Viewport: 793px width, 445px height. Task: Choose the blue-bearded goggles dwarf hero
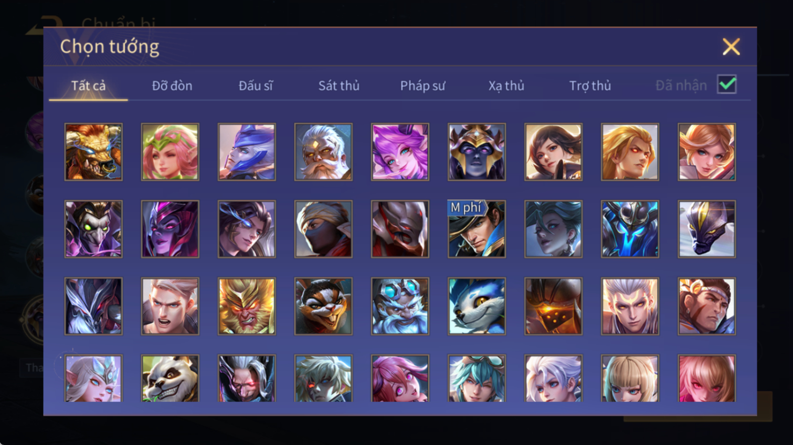pos(400,306)
